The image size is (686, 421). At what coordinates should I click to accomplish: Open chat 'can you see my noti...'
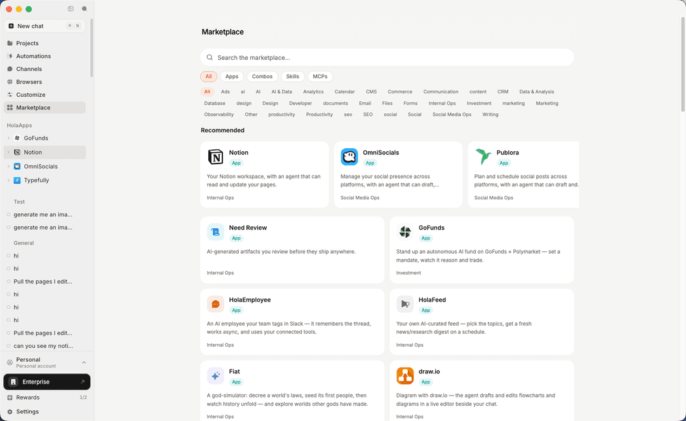point(43,346)
